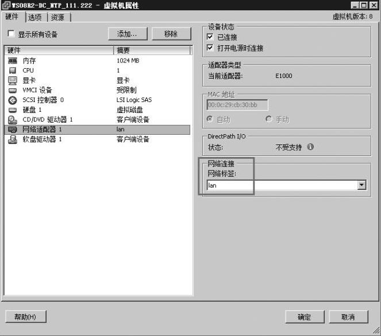Click the 添加... button
This screenshot has height=336, width=381.
click(128, 33)
